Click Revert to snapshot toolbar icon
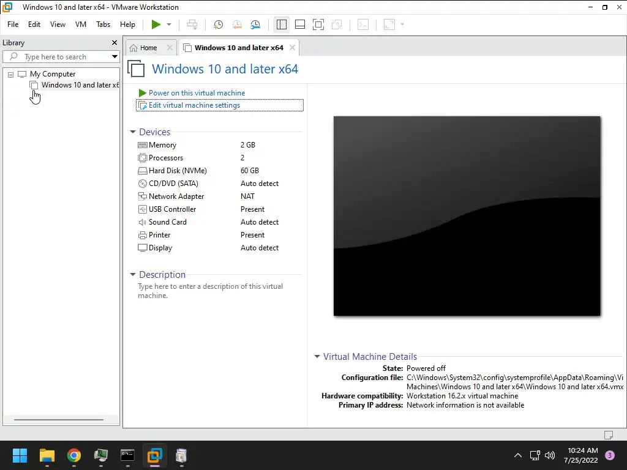627x470 pixels. (237, 24)
